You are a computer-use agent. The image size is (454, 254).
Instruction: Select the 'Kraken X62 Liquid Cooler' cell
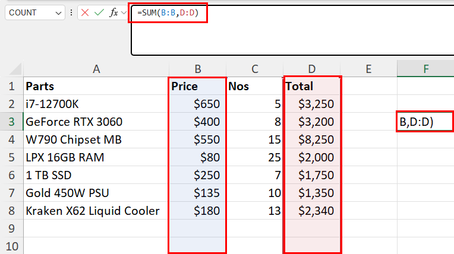coord(96,211)
